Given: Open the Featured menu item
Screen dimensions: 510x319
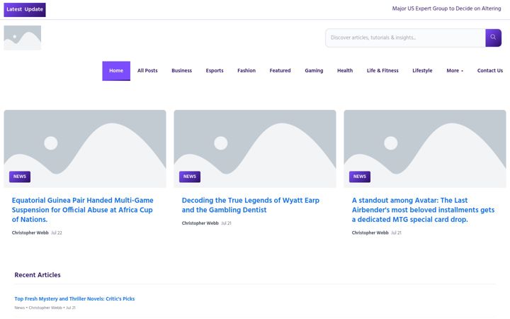Looking at the screenshot, I should [x=280, y=71].
